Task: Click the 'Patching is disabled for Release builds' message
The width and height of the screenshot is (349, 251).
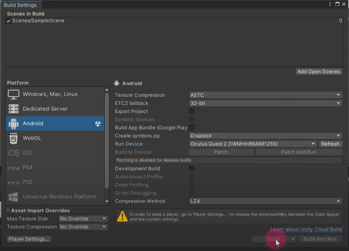Action: pos(228,160)
